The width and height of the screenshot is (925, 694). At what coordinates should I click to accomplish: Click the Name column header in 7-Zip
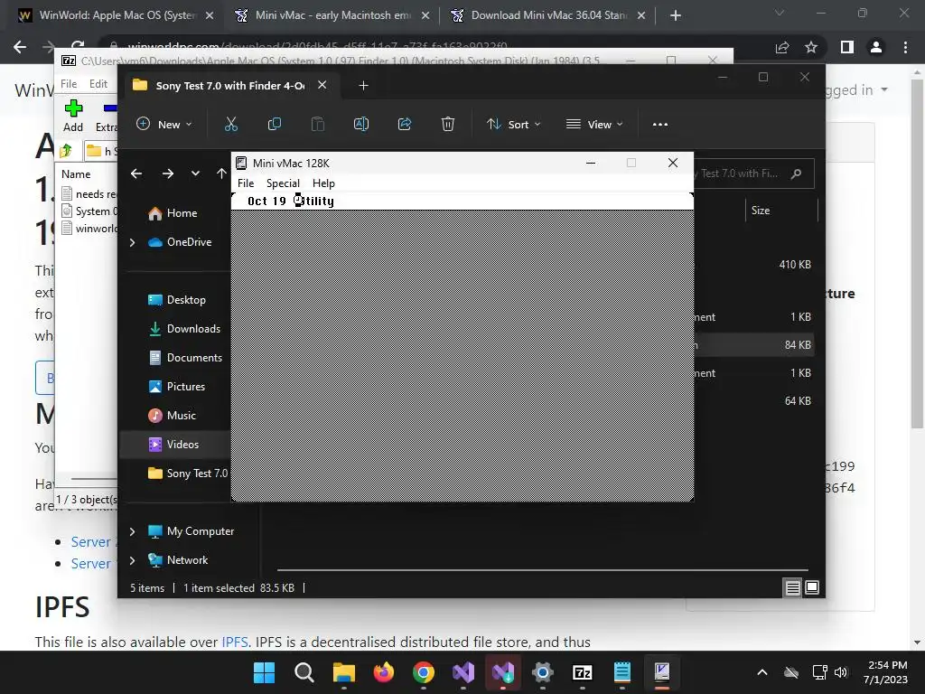tap(76, 174)
